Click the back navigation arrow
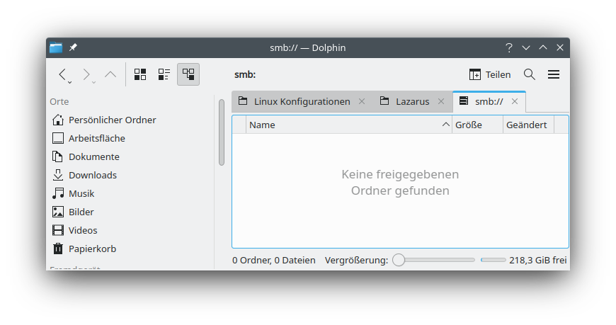 [x=63, y=74]
